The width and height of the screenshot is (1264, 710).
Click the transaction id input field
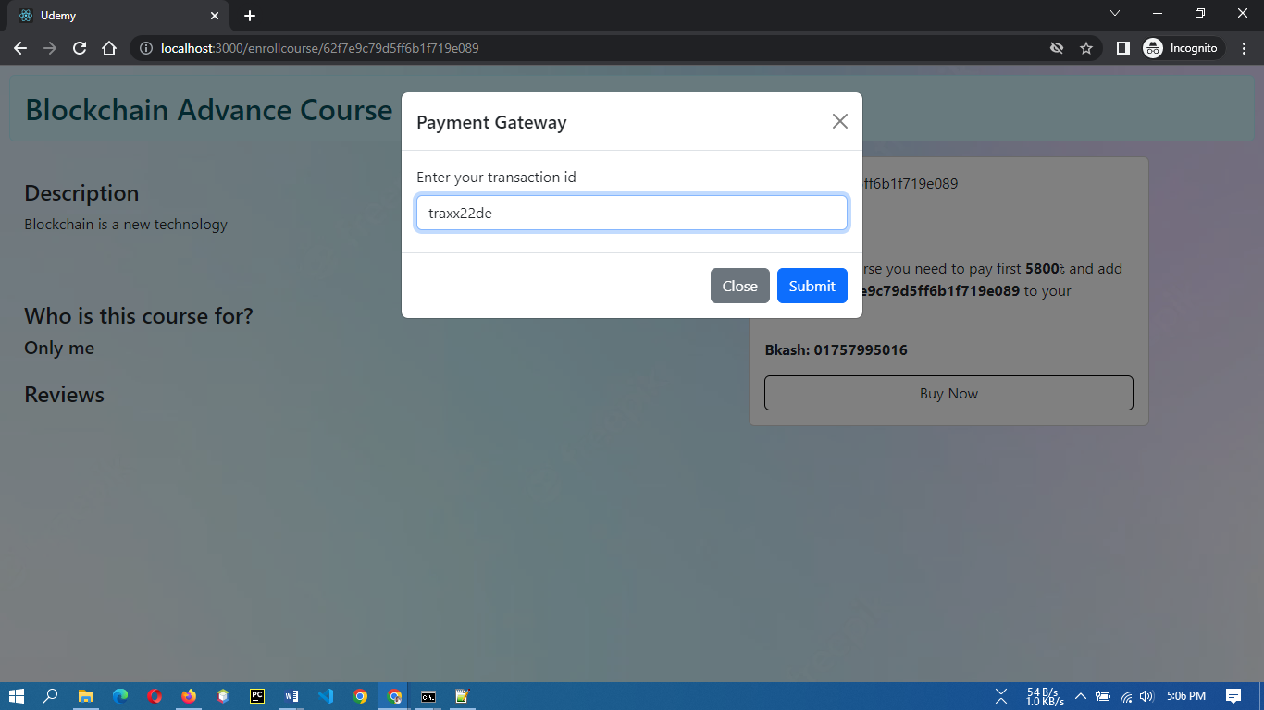[x=632, y=213]
